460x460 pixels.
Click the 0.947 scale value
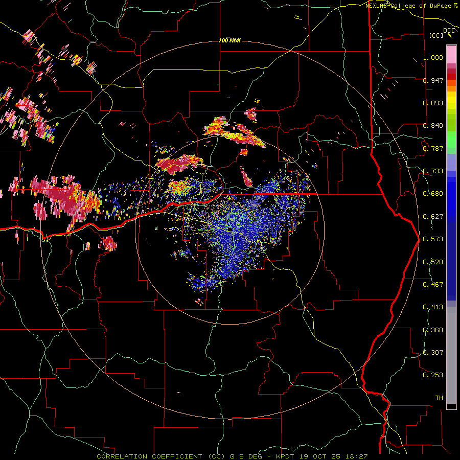pos(433,80)
